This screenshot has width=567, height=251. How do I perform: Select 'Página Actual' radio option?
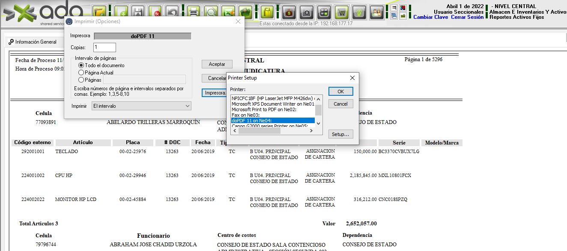pos(81,73)
